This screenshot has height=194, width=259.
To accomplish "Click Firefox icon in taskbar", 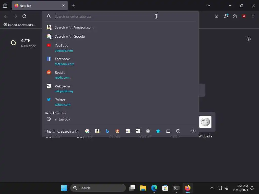I will [x=188, y=188].
